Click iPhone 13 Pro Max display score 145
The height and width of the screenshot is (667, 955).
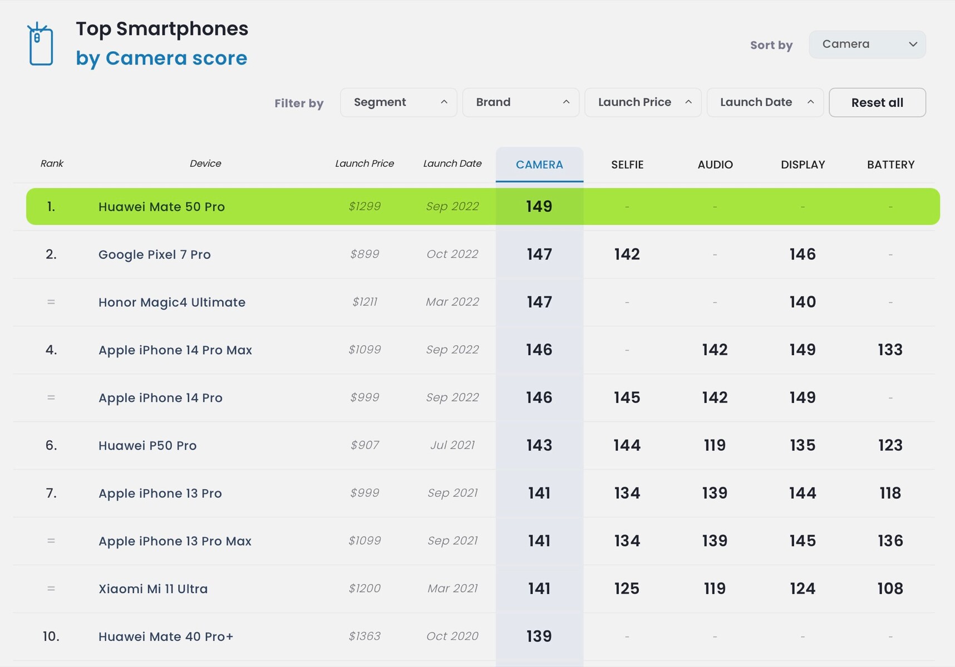pyautogui.click(x=803, y=541)
